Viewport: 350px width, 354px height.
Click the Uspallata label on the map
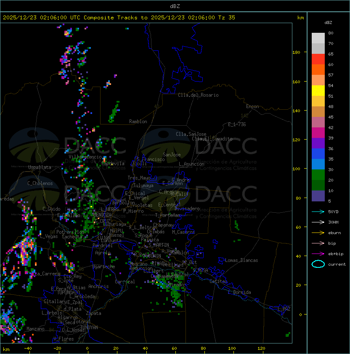[x=40, y=167]
